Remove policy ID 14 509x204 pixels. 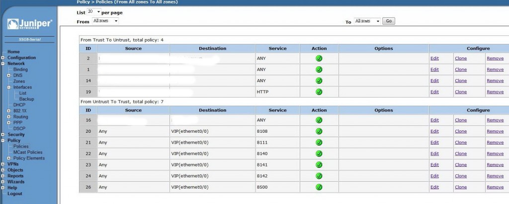495,81
